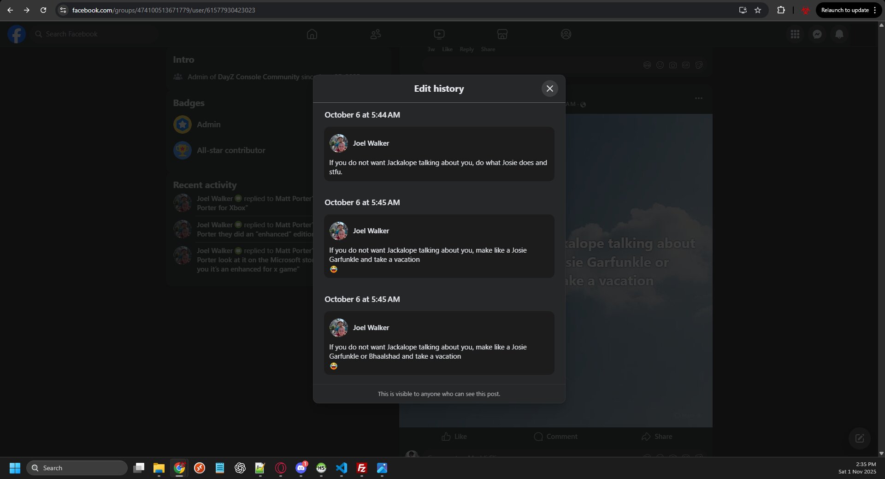Image resolution: width=885 pixels, height=479 pixels.
Task: Click the Relaunch to update button
Action: click(844, 10)
